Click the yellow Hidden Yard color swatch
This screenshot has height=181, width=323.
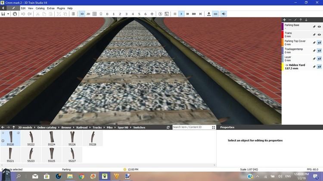(283, 67)
